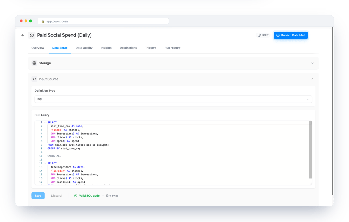Open the Overview tab

point(38,48)
